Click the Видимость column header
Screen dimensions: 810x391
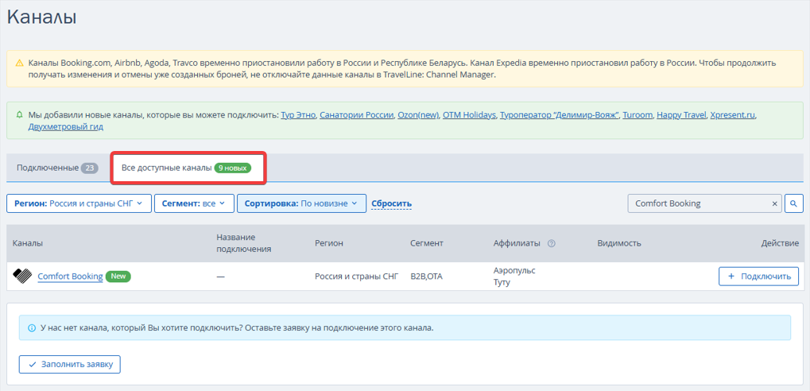click(619, 243)
